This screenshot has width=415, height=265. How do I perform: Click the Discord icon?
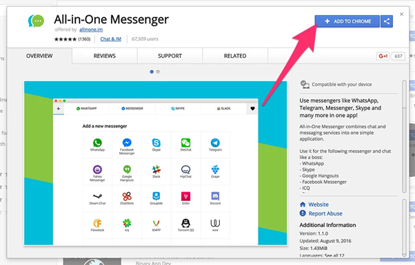(x=215, y=196)
